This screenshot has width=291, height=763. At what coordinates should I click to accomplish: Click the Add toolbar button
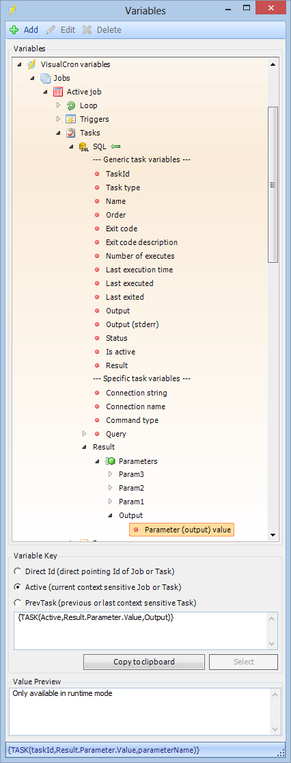coord(24,29)
